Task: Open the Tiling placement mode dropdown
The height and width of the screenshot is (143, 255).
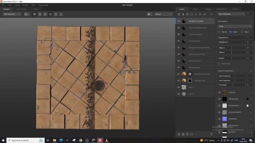Action: coord(235,26)
